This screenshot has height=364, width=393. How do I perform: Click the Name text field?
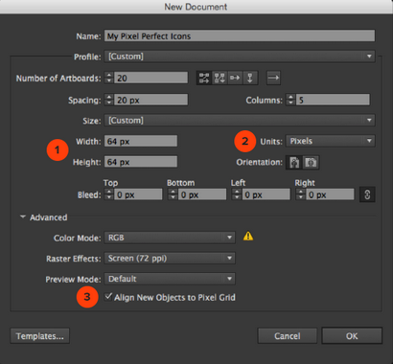240,35
